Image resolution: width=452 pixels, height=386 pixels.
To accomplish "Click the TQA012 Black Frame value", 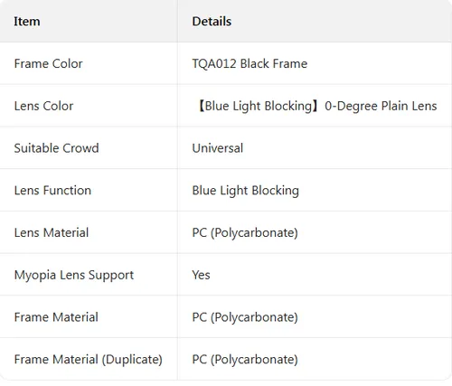I will coord(250,63).
